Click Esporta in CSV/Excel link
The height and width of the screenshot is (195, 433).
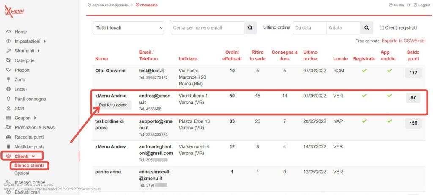click(403, 41)
